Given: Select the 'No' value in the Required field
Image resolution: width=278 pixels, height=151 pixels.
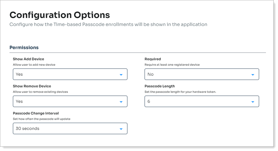Looking at the screenshot, I should point(151,74).
